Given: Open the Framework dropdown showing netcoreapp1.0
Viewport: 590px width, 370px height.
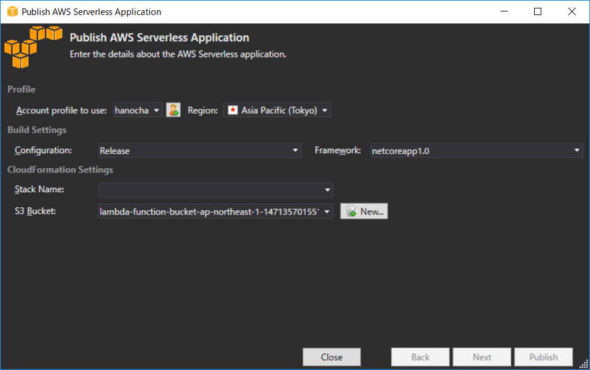Looking at the screenshot, I should (476, 150).
